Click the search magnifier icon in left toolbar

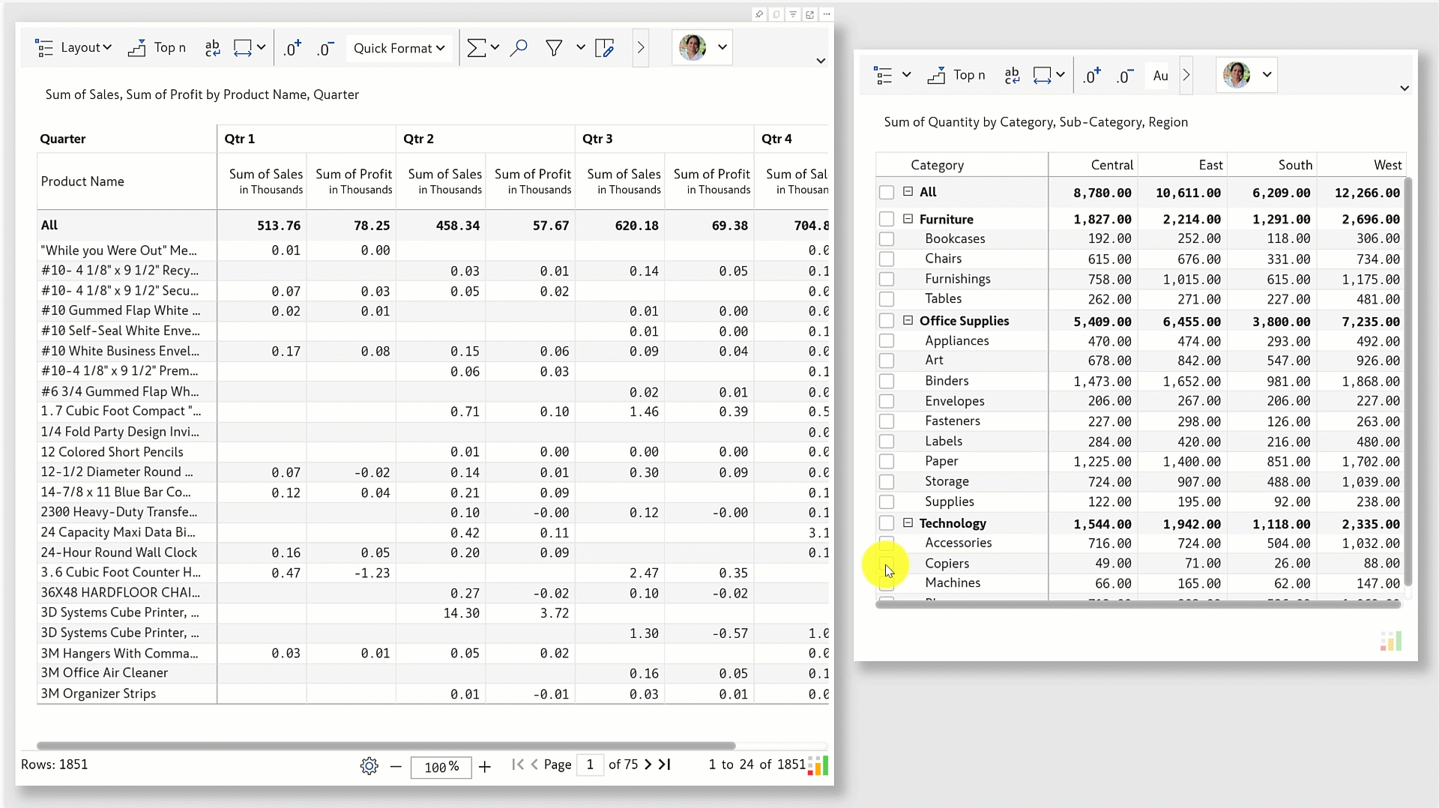(x=518, y=48)
